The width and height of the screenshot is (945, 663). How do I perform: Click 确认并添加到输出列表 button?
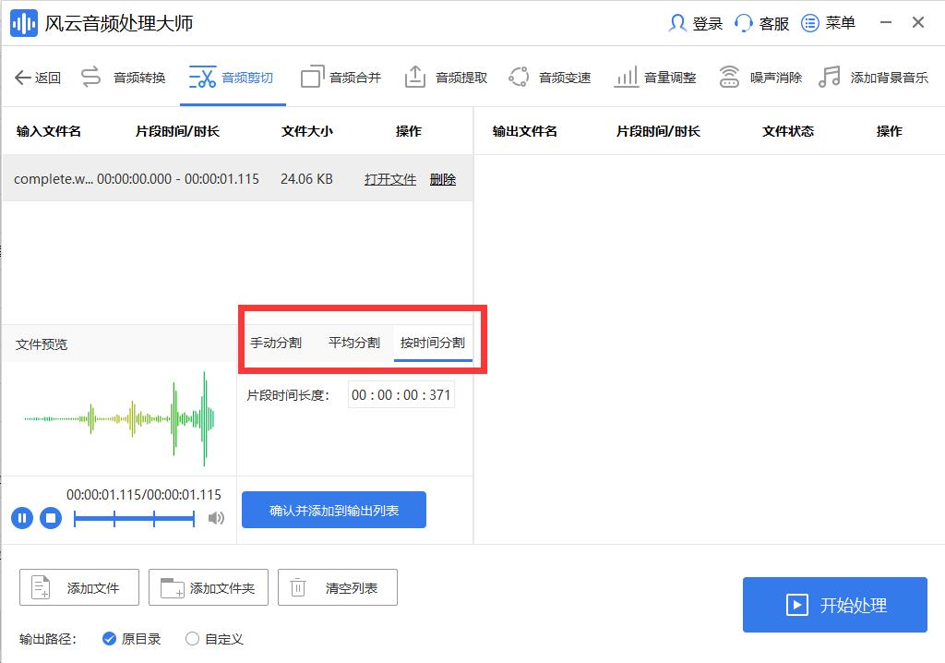pos(333,509)
